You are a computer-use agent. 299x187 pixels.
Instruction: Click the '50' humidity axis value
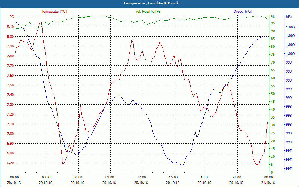point(273,94)
